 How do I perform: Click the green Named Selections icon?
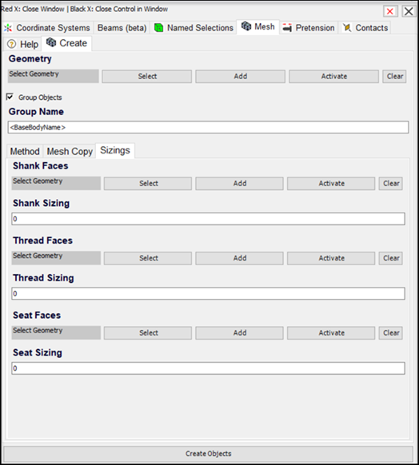click(x=159, y=28)
